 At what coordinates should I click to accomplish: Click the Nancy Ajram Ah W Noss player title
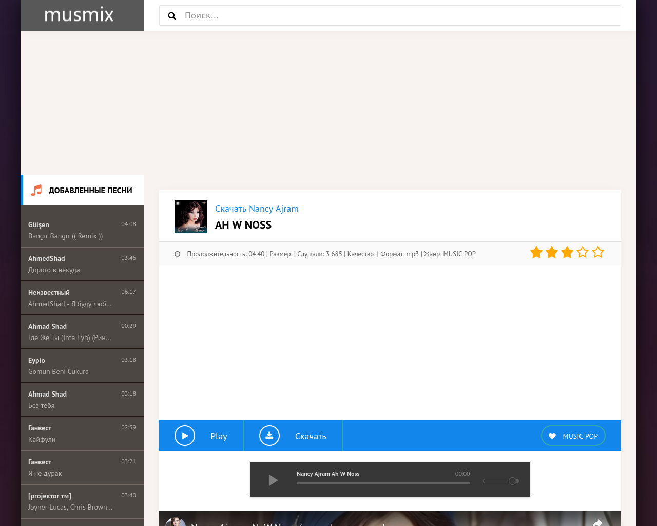[x=328, y=474]
